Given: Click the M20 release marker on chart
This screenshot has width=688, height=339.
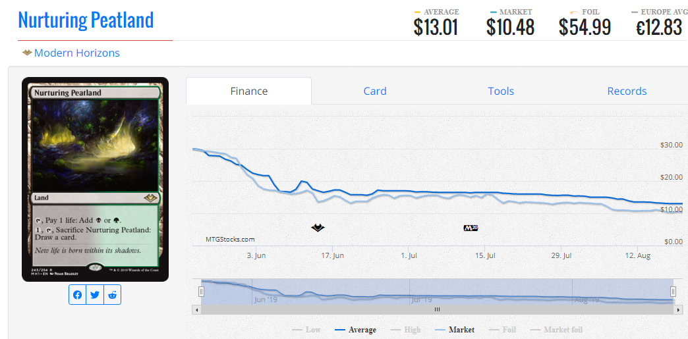Looking at the screenshot, I should 471,228.
